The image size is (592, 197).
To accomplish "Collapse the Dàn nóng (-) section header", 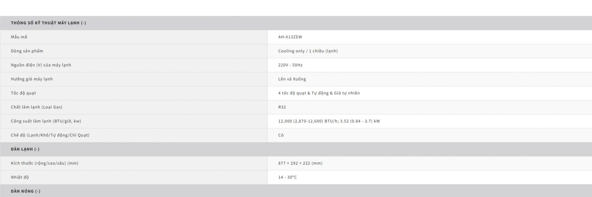I will pyautogui.click(x=26, y=191).
